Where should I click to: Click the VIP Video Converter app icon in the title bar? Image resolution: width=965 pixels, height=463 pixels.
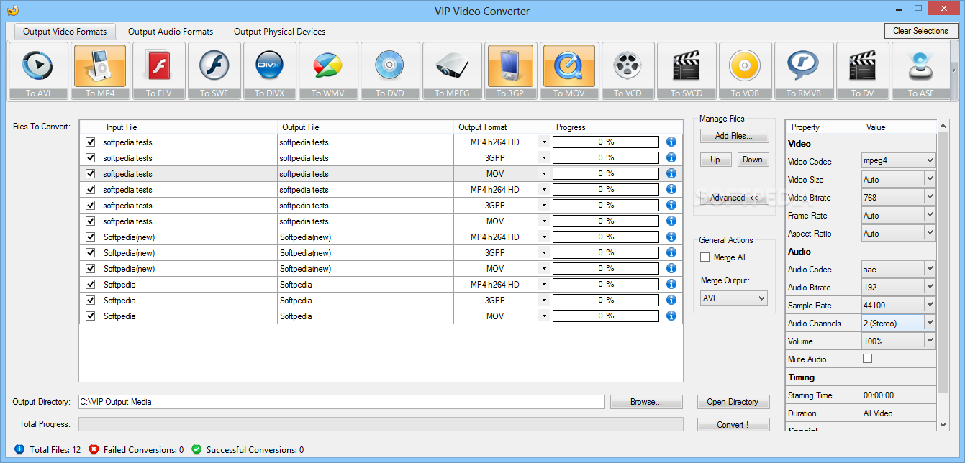pyautogui.click(x=12, y=11)
